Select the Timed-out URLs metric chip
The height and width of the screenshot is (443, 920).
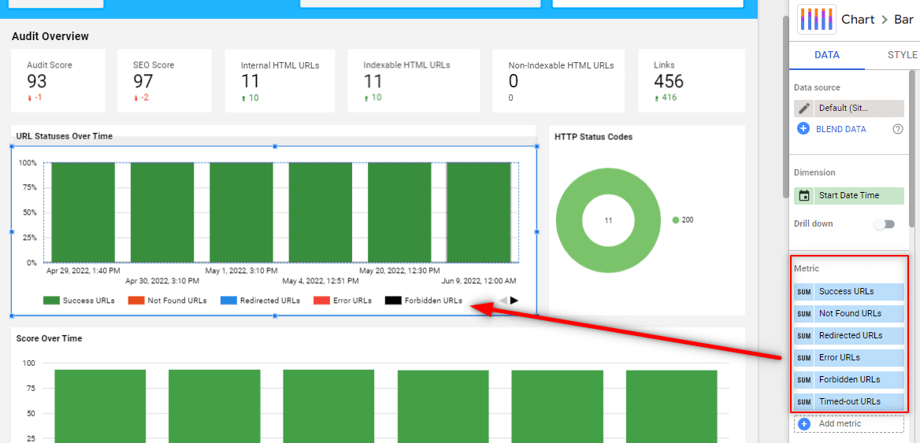tap(849, 401)
